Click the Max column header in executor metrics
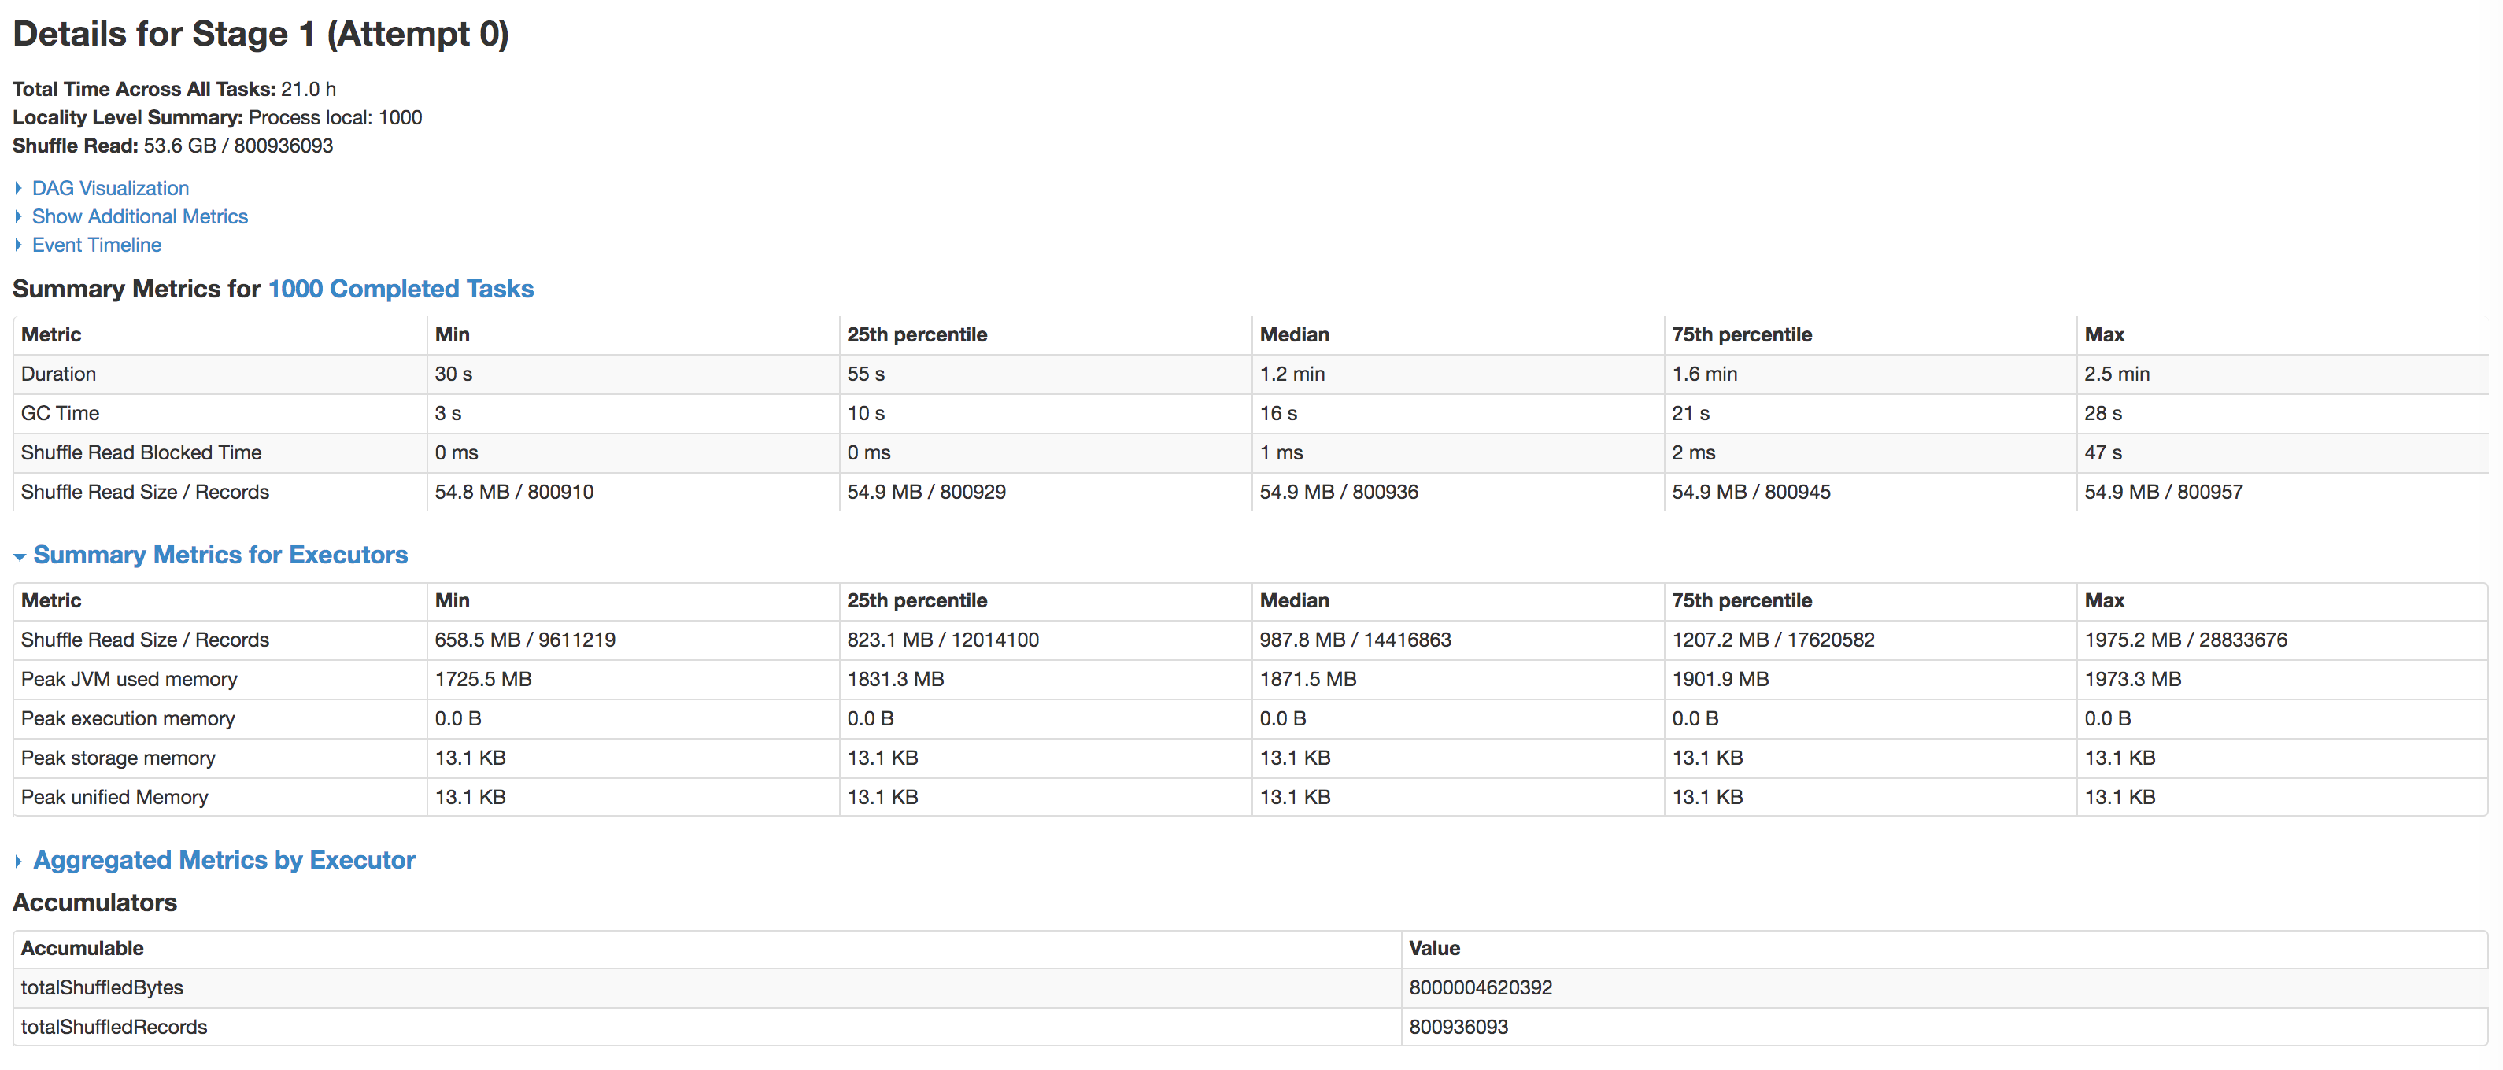Viewport: 2503px width, 1070px height. tap(2104, 600)
